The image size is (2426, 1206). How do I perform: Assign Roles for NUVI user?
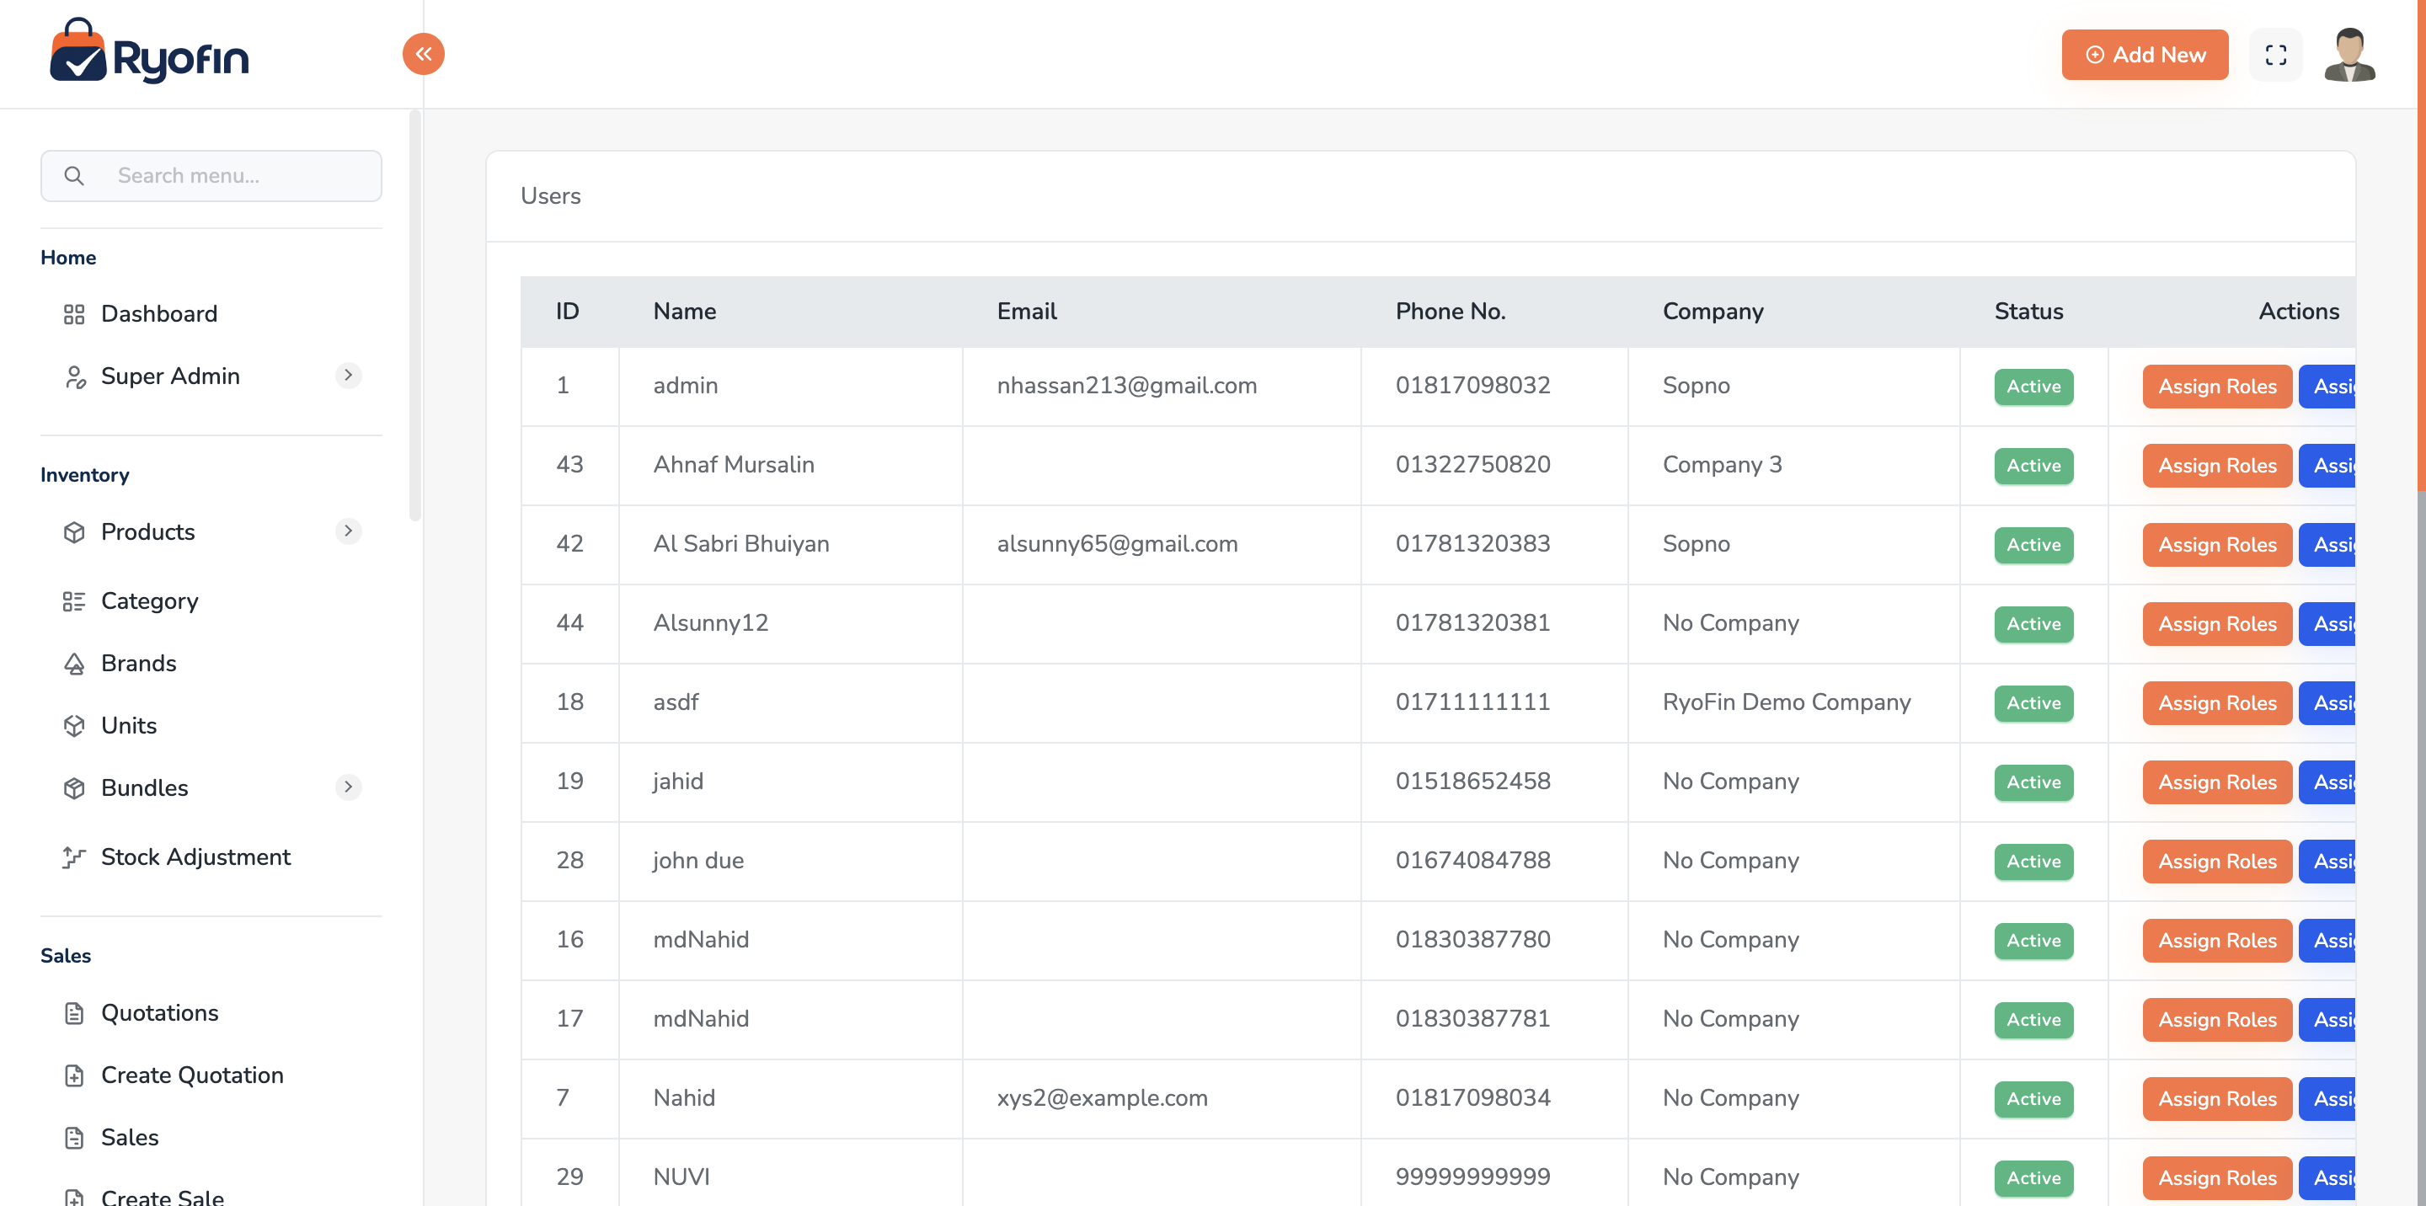pos(2217,1177)
